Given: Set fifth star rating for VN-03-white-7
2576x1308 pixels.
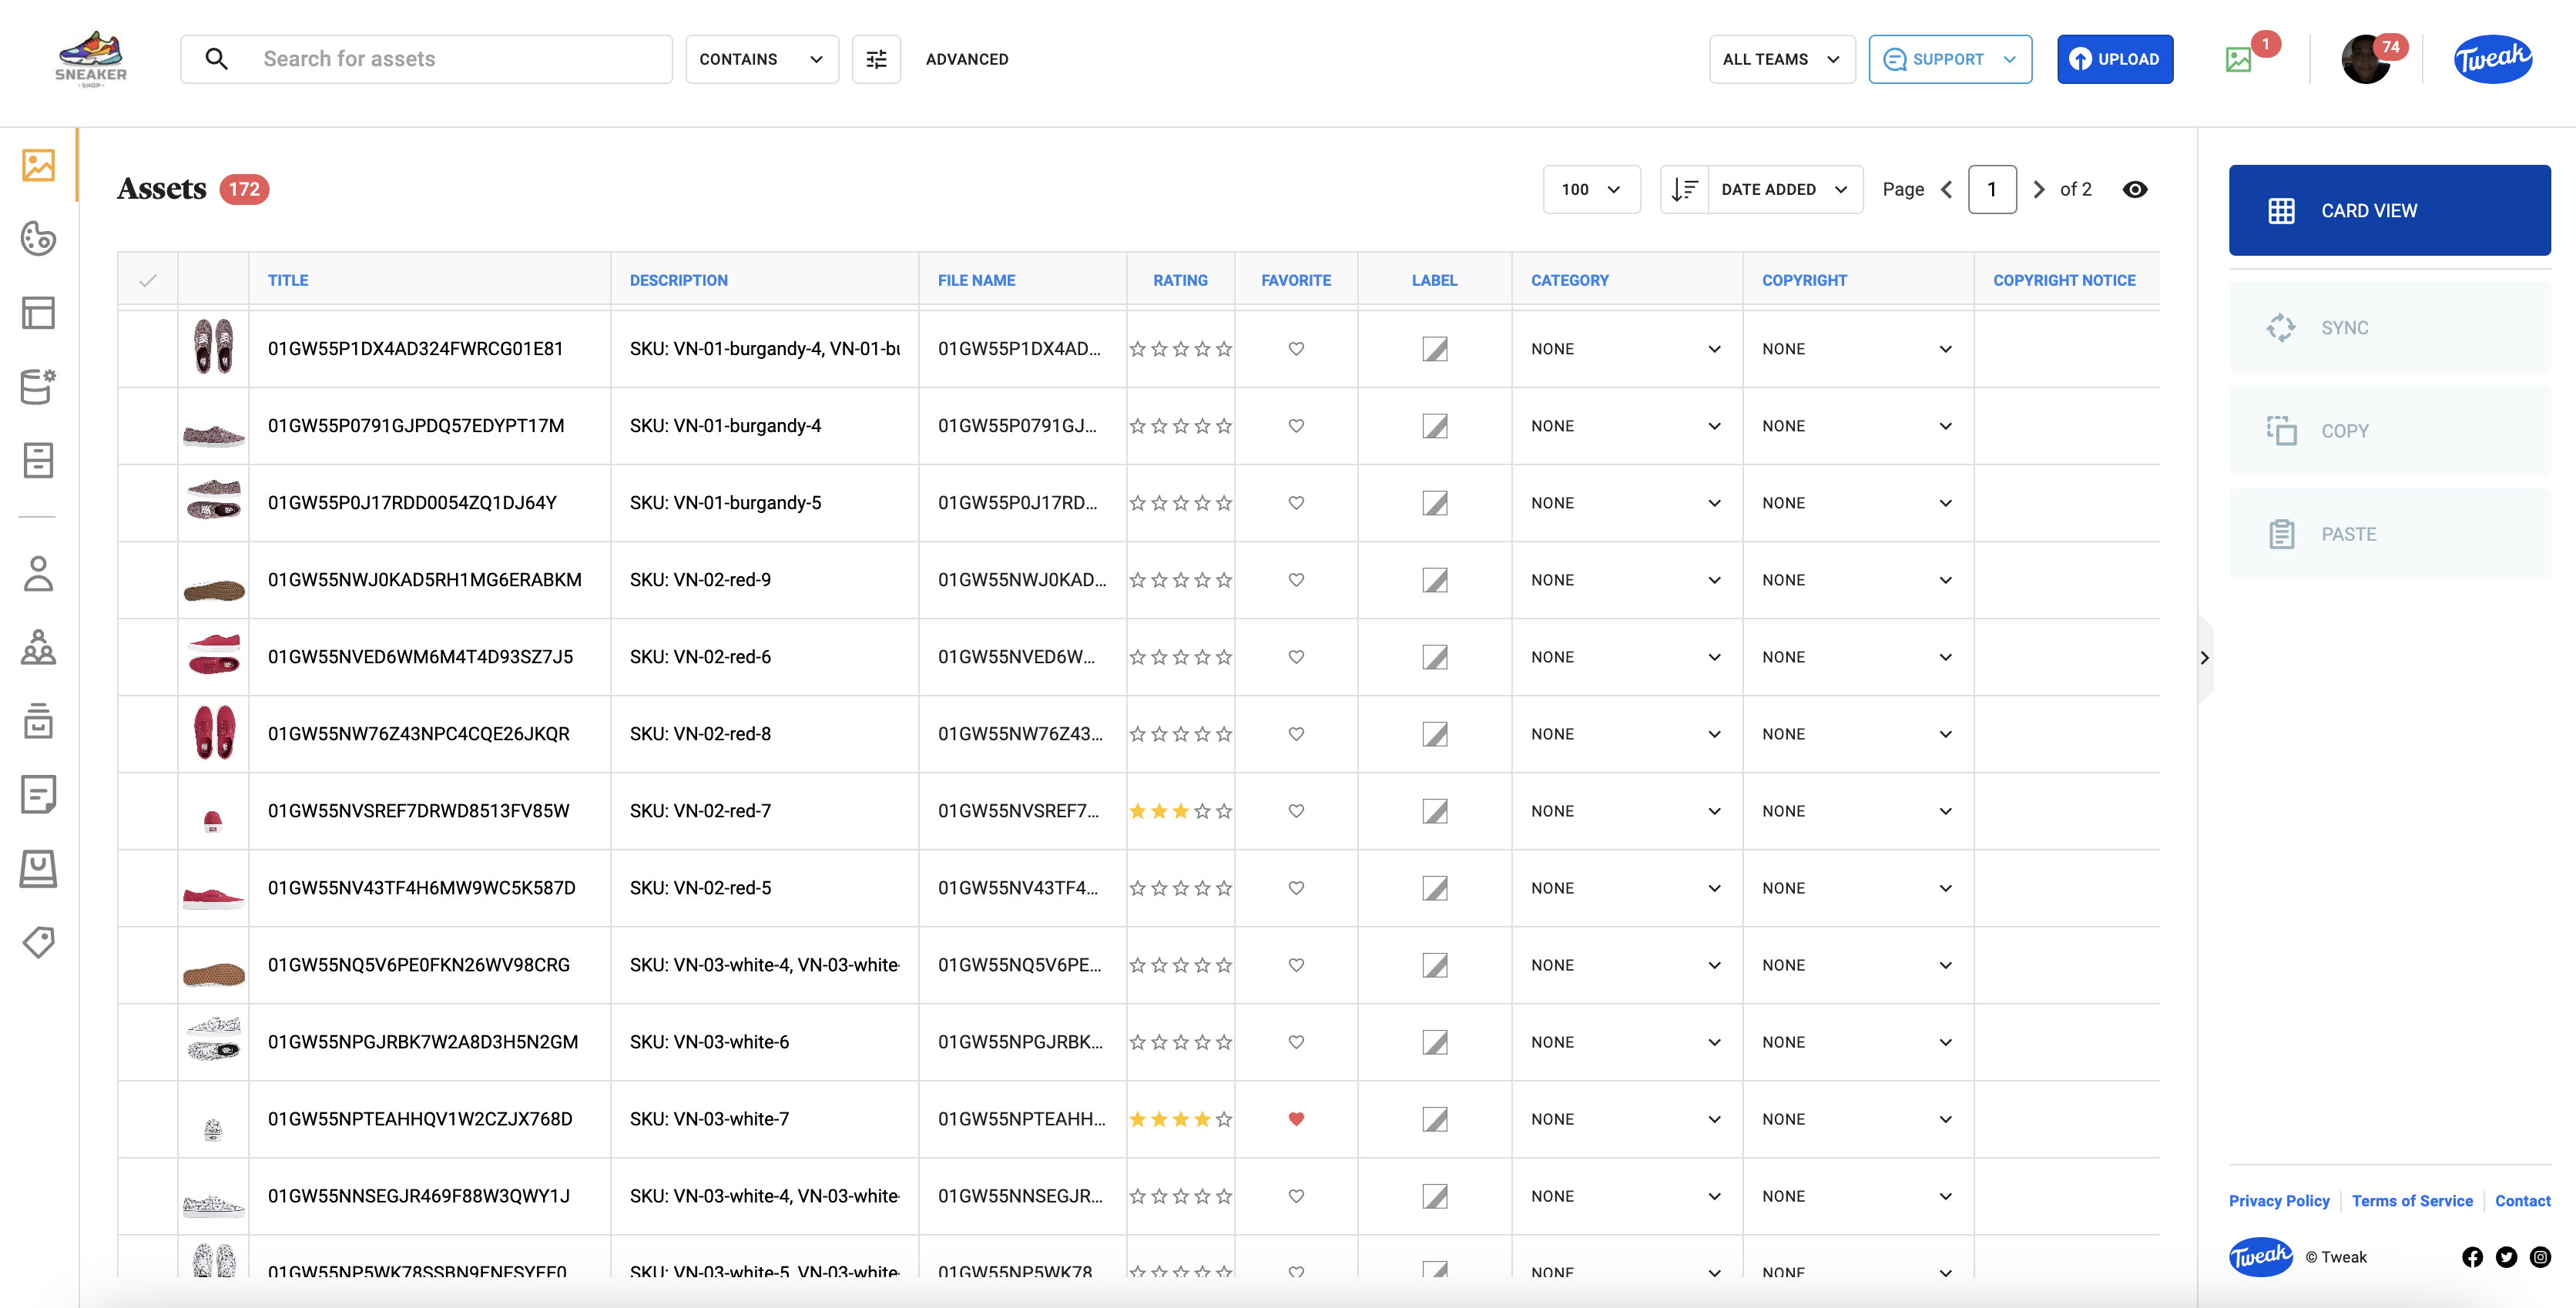Looking at the screenshot, I should pos(1224,1119).
